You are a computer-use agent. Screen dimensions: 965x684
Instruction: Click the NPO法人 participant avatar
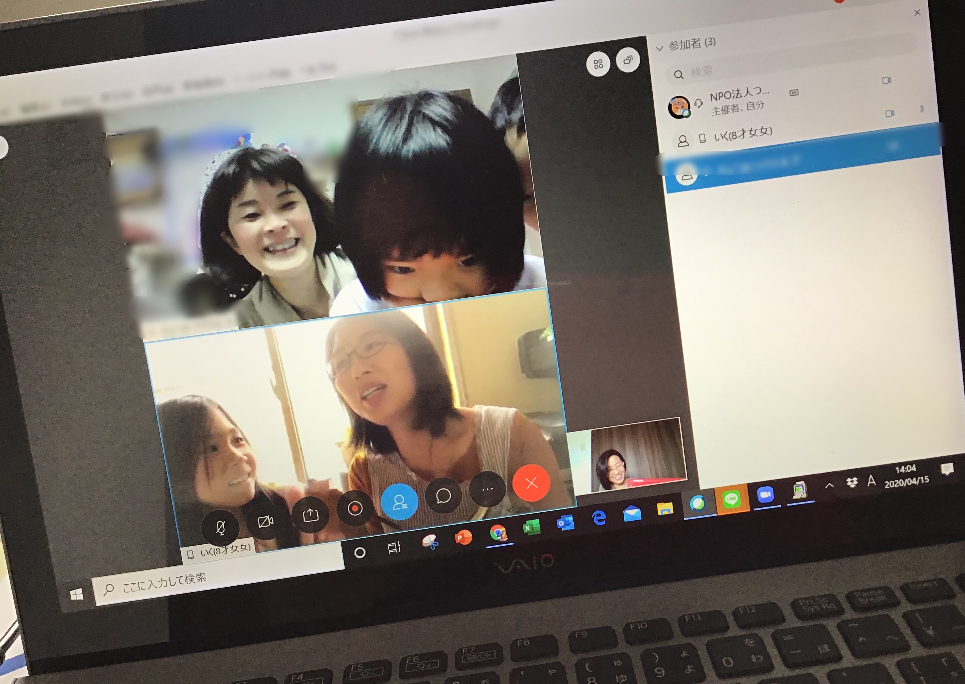point(679,107)
